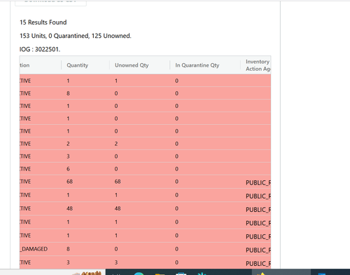
Task: Click Unowned 0 in the _DAMAGED row
Action: [116, 249]
